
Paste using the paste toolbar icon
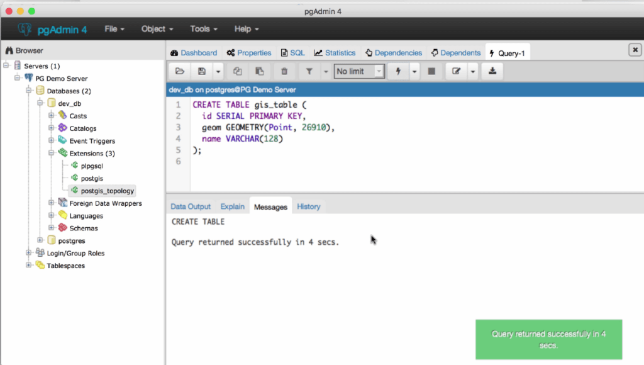click(259, 71)
